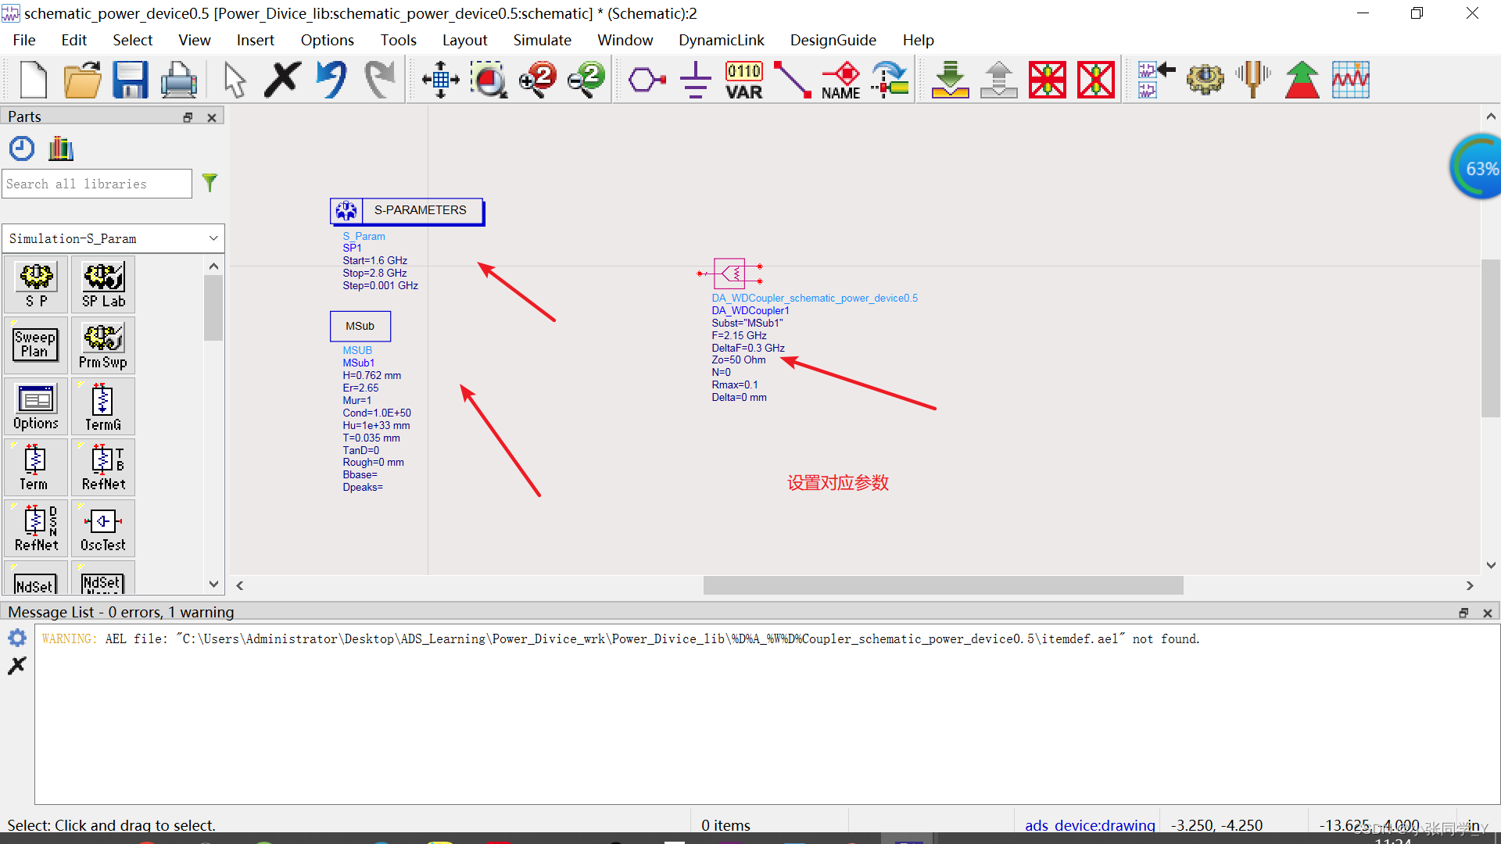Image resolution: width=1501 pixels, height=844 pixels.
Task: Place the Term component from palette
Action: click(x=35, y=467)
